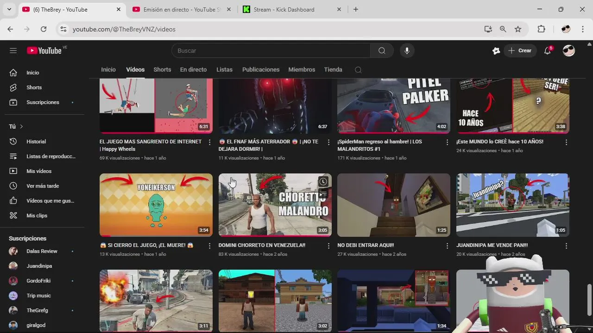Screen dimensions: 593x333
Task: Open the Listas tab
Action: (x=224, y=69)
